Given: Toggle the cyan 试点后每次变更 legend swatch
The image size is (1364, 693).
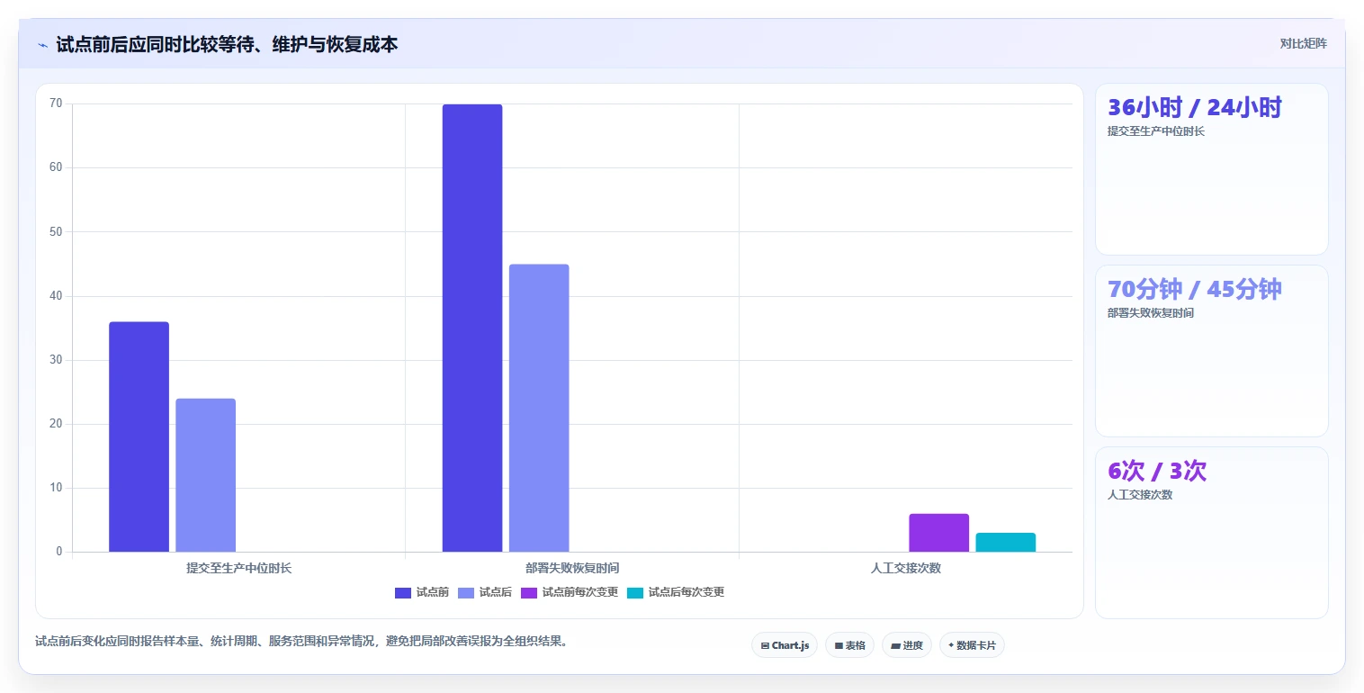Looking at the screenshot, I should click(635, 592).
